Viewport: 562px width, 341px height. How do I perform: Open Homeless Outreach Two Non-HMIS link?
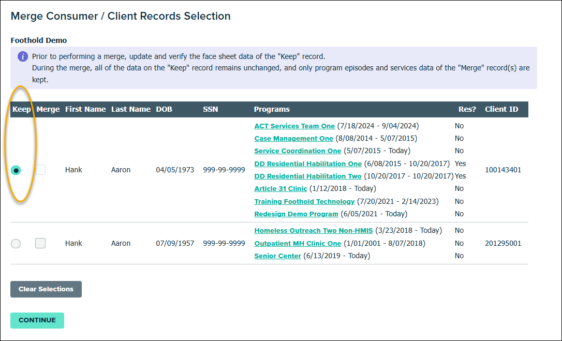pyautogui.click(x=313, y=231)
